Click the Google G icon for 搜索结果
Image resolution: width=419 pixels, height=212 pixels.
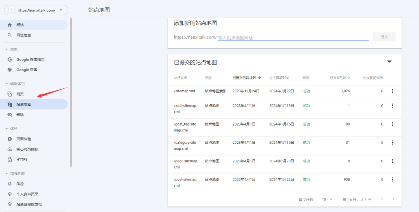10,60
